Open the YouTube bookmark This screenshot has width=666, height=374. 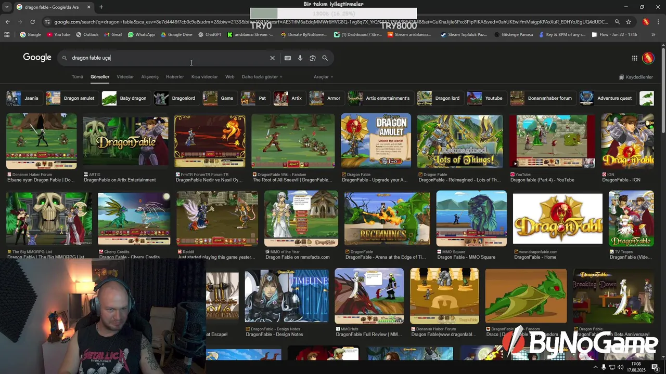click(58, 35)
